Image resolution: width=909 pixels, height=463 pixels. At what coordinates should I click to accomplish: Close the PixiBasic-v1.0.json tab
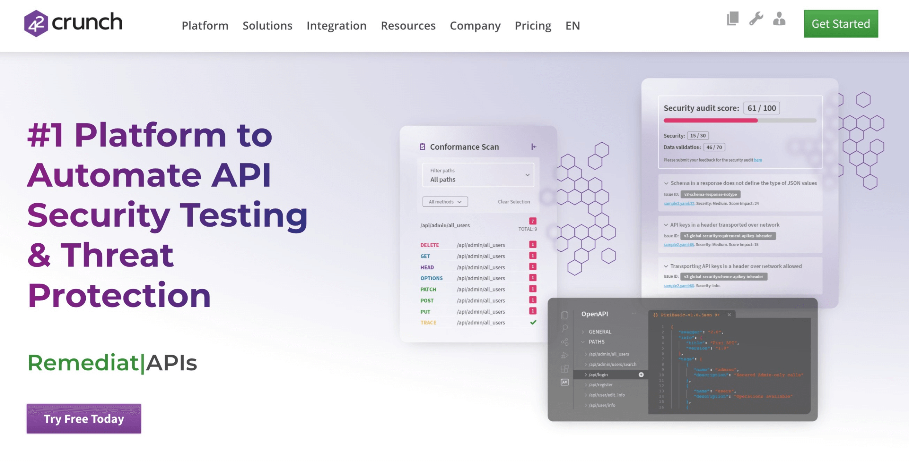click(x=729, y=315)
